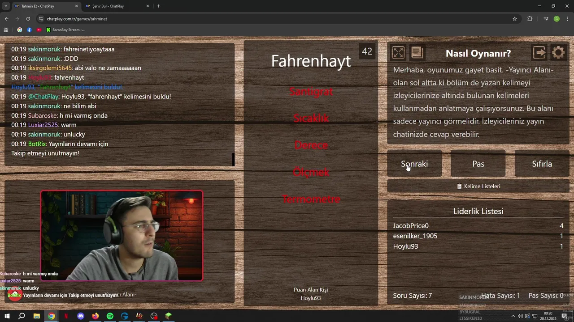Viewport: 574px width, 322px height.
Task: Open the Windows Start menu
Action: point(7,316)
